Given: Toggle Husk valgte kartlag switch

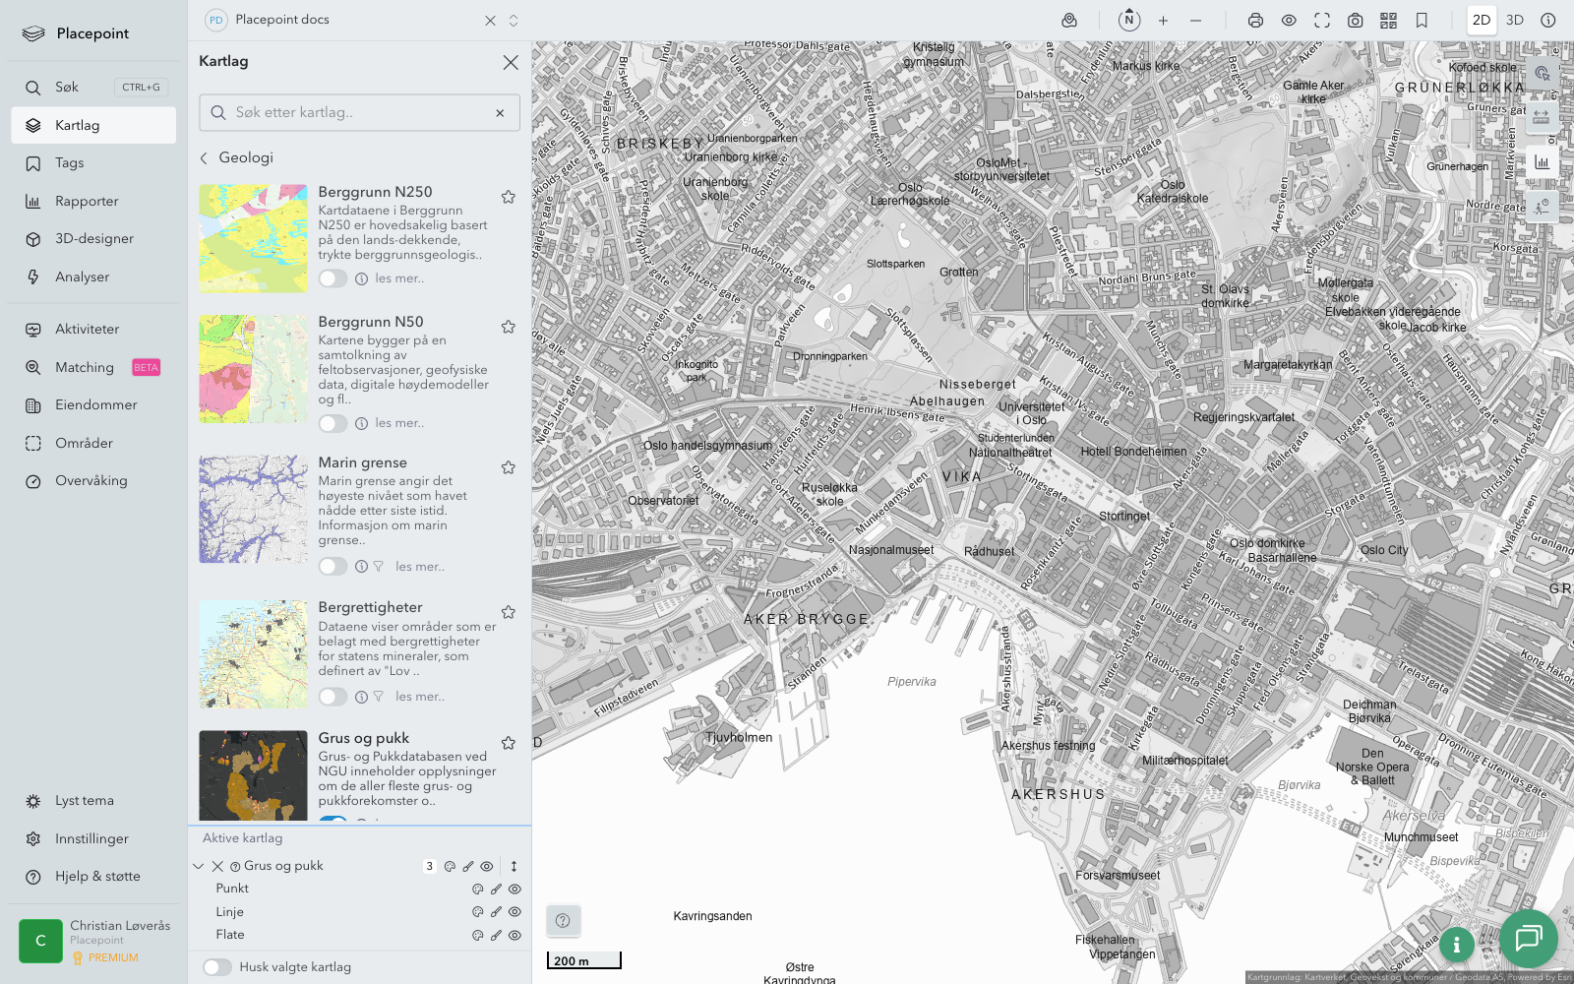Looking at the screenshot, I should click(217, 967).
